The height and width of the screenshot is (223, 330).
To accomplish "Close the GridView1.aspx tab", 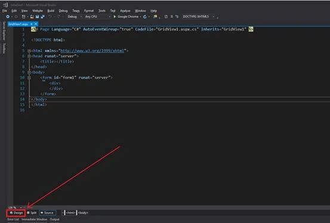I will (36, 24).
